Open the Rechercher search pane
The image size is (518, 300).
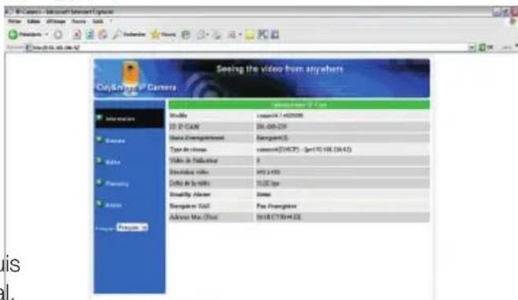pyautogui.click(x=129, y=35)
